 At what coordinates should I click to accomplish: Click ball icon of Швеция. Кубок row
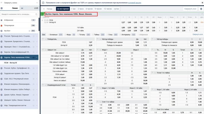click(x=1, y=100)
